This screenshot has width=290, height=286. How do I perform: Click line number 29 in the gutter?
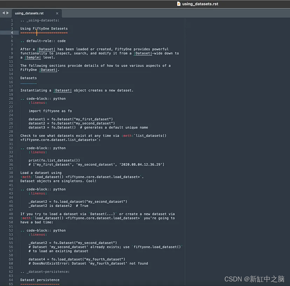pyautogui.click(x=11, y=136)
